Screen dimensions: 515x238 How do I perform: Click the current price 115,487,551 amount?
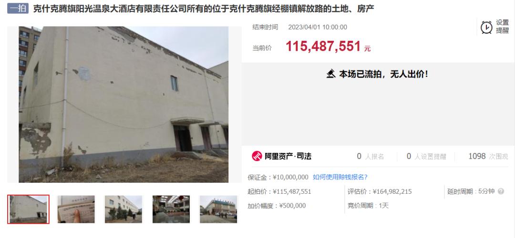click(323, 47)
